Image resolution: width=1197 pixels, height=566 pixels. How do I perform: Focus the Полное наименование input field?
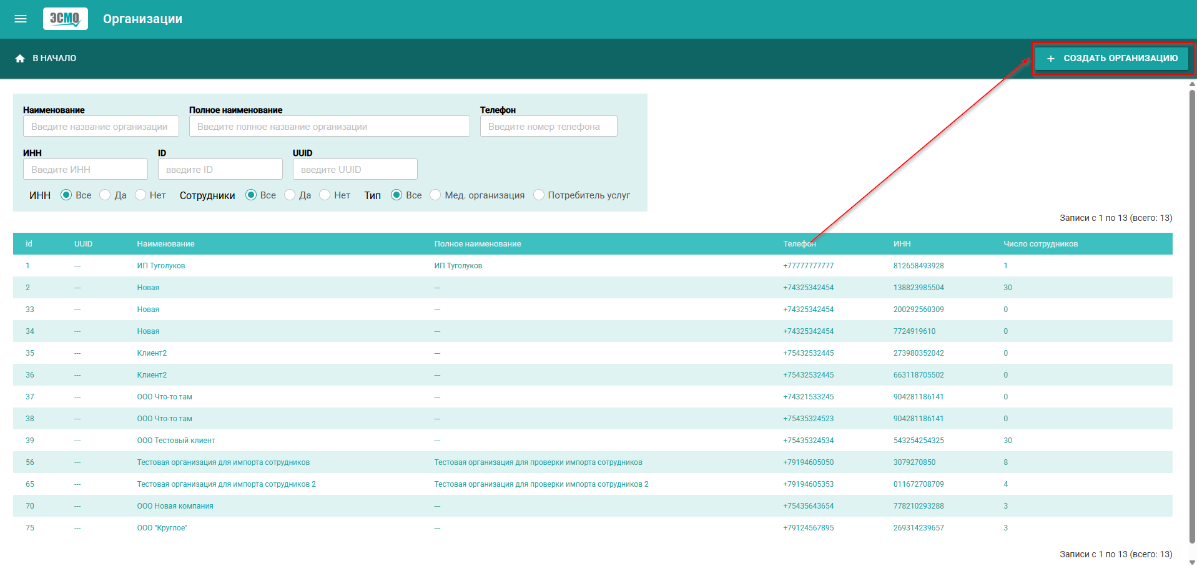(x=330, y=126)
